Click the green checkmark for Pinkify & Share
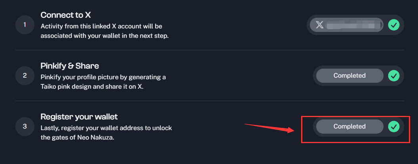Image resolution: width=418 pixels, height=164 pixels. pyautogui.click(x=393, y=76)
